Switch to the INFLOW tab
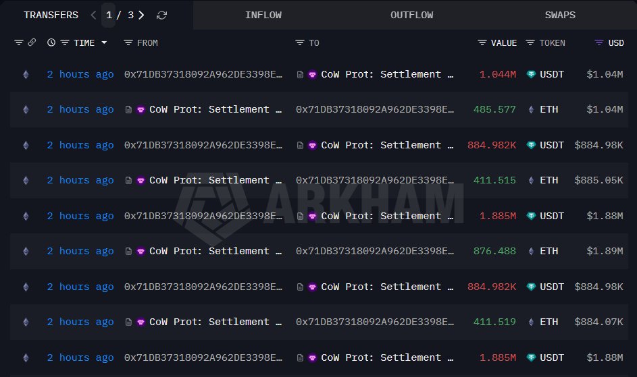The image size is (637, 377). pos(263,15)
